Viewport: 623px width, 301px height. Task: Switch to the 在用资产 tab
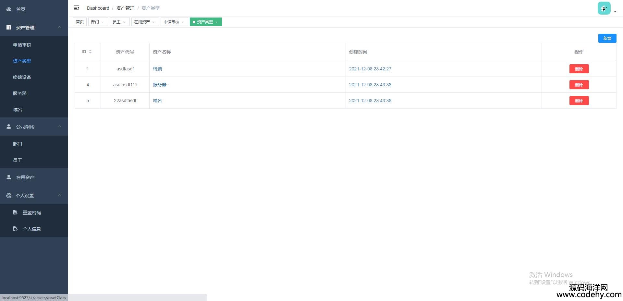[142, 22]
